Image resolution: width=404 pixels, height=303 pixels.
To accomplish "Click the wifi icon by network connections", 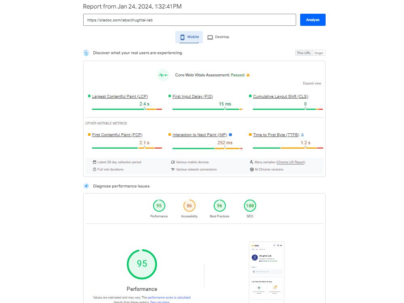I will (173, 169).
